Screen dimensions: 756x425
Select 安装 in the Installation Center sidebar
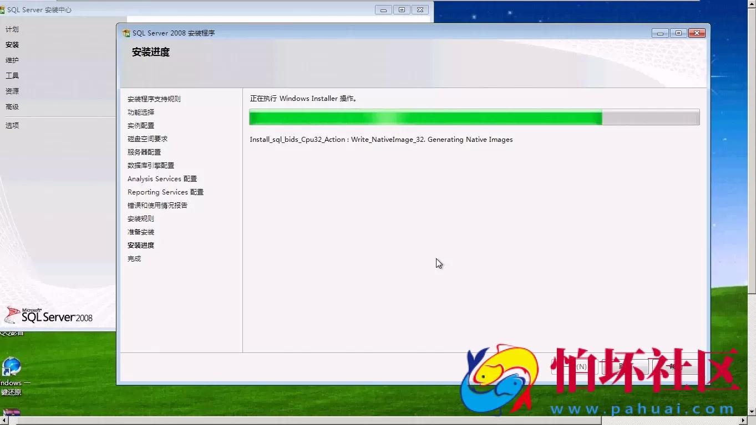pos(12,44)
